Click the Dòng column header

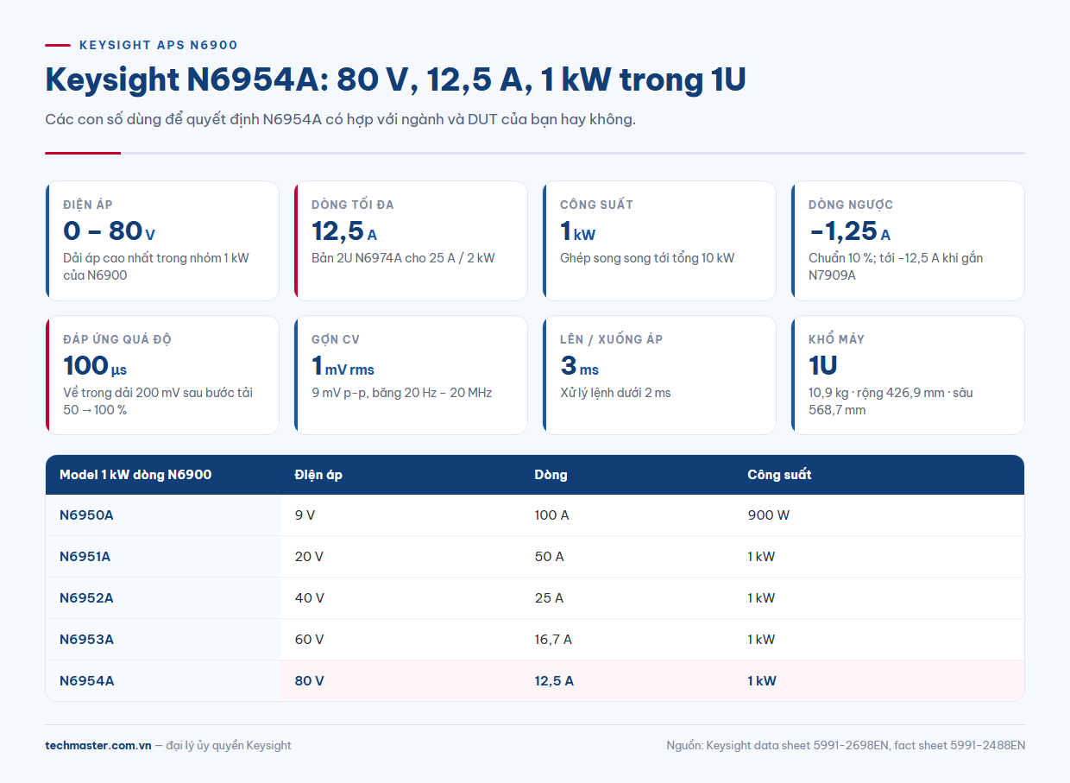(551, 475)
